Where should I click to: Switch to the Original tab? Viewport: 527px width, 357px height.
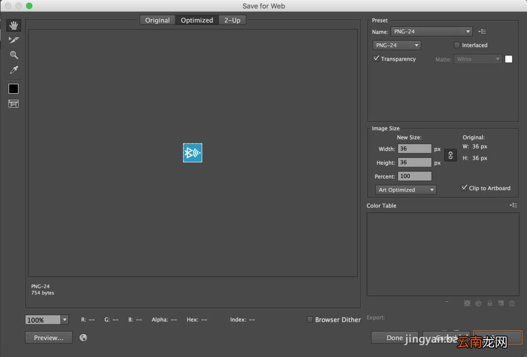click(157, 20)
